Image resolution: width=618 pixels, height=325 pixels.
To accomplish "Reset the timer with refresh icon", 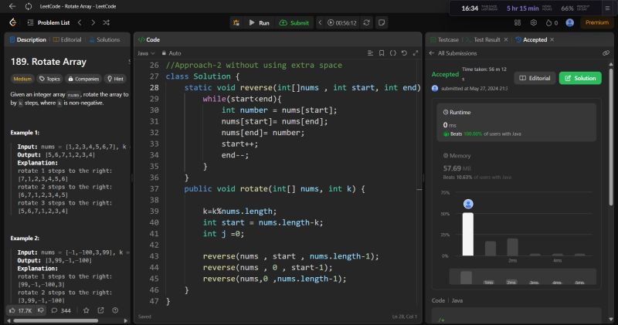I will (x=366, y=23).
